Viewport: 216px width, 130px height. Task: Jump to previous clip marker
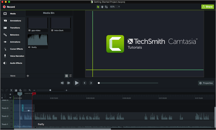[85, 83]
